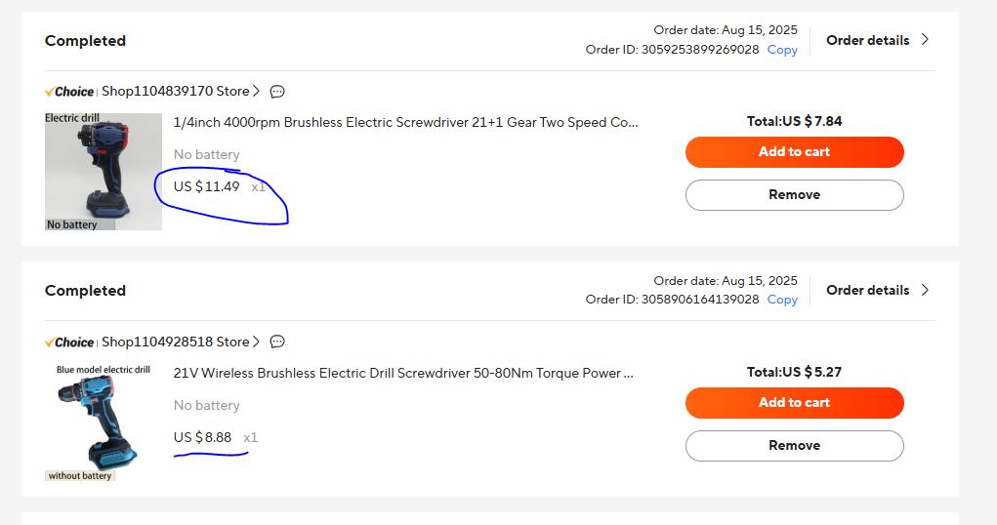Click Choice badge on first order

tap(70, 92)
